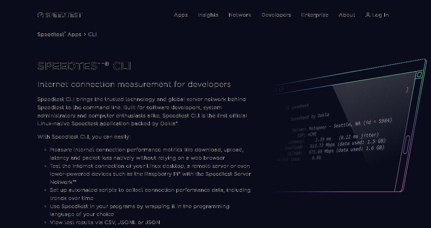Go to Speedtest Apps breadcrumb

[x=59, y=34]
